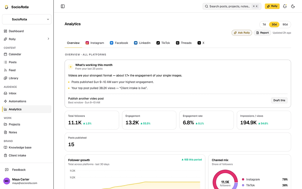This screenshot has width=302, height=189.
Task: Click the search magnifier icon
Action: point(207,6)
